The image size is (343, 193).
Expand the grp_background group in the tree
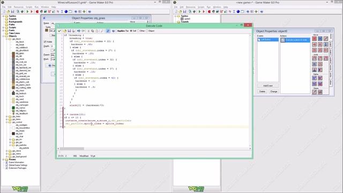(x=7, y=157)
